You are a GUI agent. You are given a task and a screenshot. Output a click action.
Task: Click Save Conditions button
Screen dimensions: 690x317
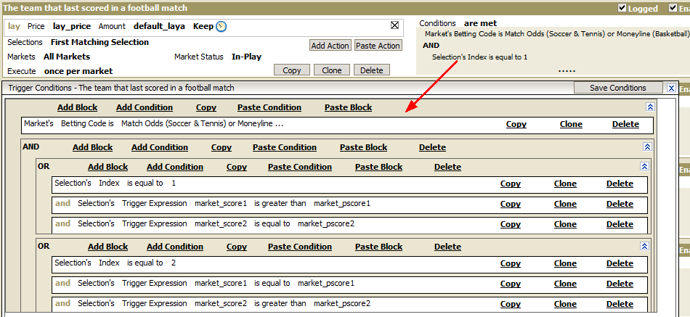(618, 88)
